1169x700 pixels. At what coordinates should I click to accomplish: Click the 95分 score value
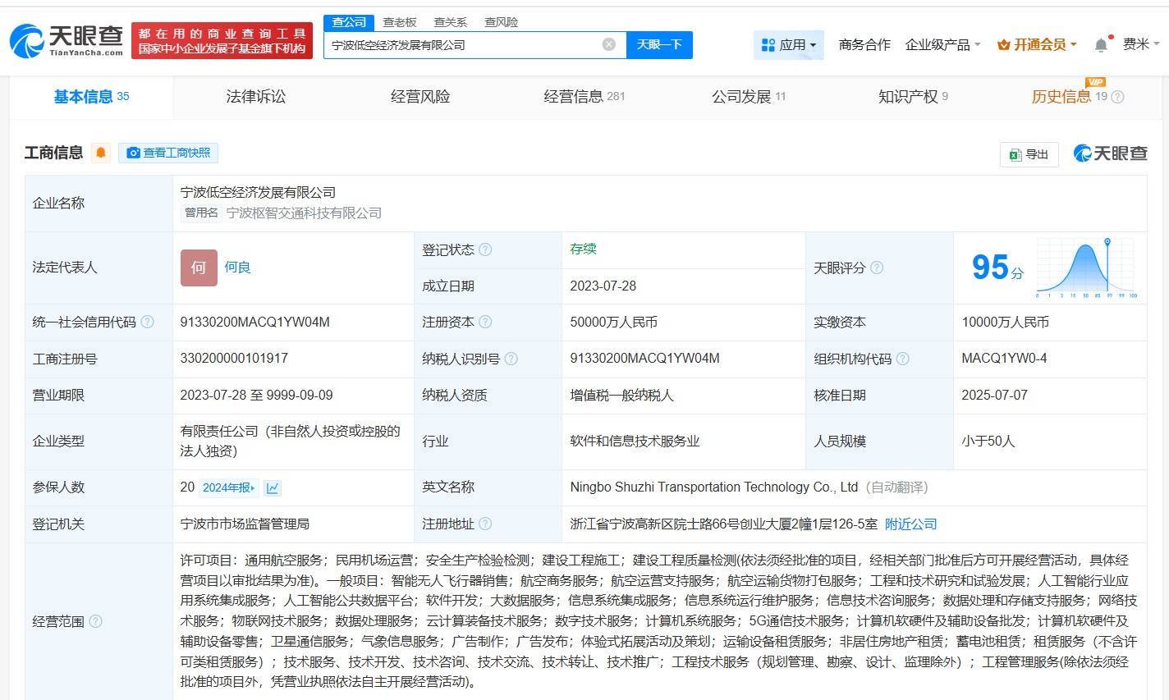coord(997,268)
